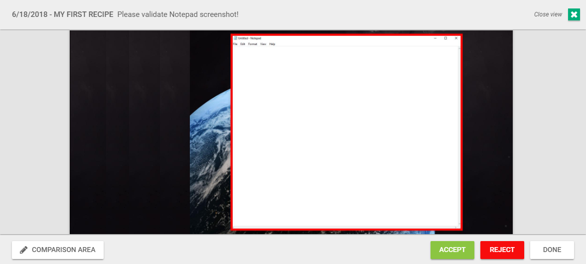The width and height of the screenshot is (586, 264).
Task: Reject the Notepad screenshot validation
Action: click(502, 250)
